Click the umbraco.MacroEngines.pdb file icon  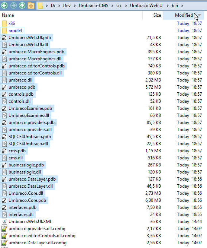tap(4, 52)
